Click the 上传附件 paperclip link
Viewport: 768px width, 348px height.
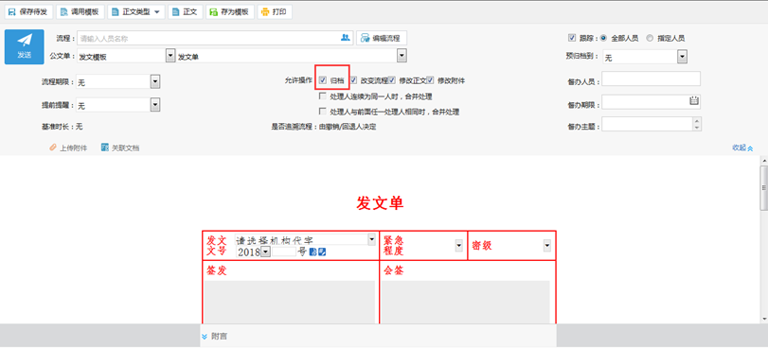[x=68, y=148]
